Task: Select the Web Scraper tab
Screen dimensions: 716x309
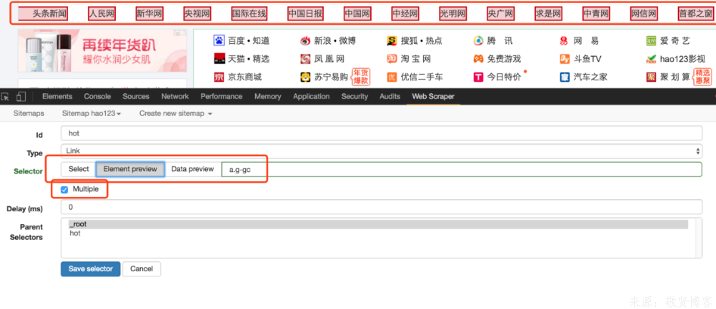Action: [x=433, y=96]
